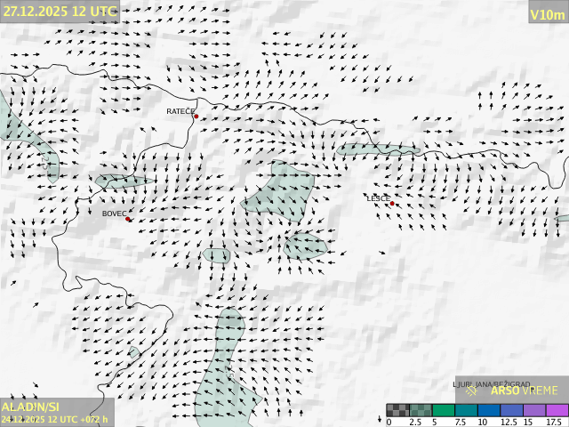
Task: Click the red Bovec station marker
Action: click(x=128, y=218)
